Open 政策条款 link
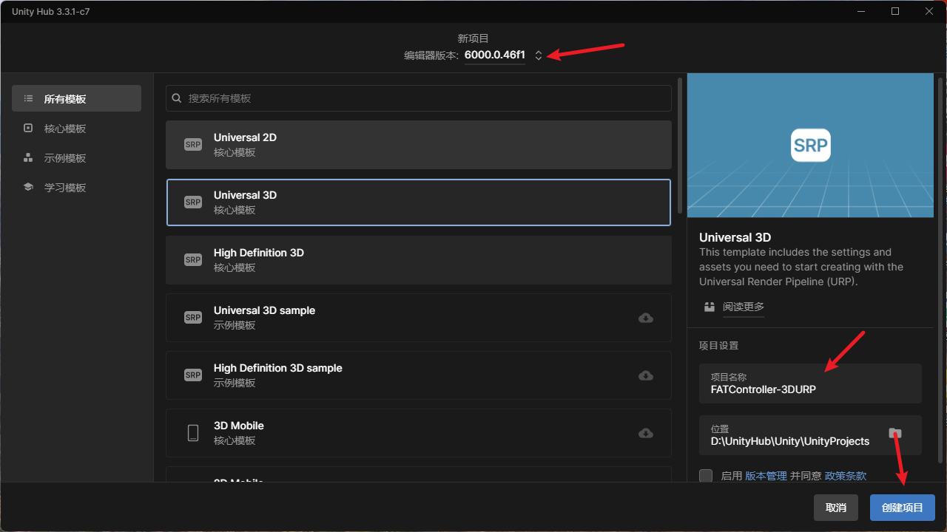947x532 pixels. pos(846,476)
